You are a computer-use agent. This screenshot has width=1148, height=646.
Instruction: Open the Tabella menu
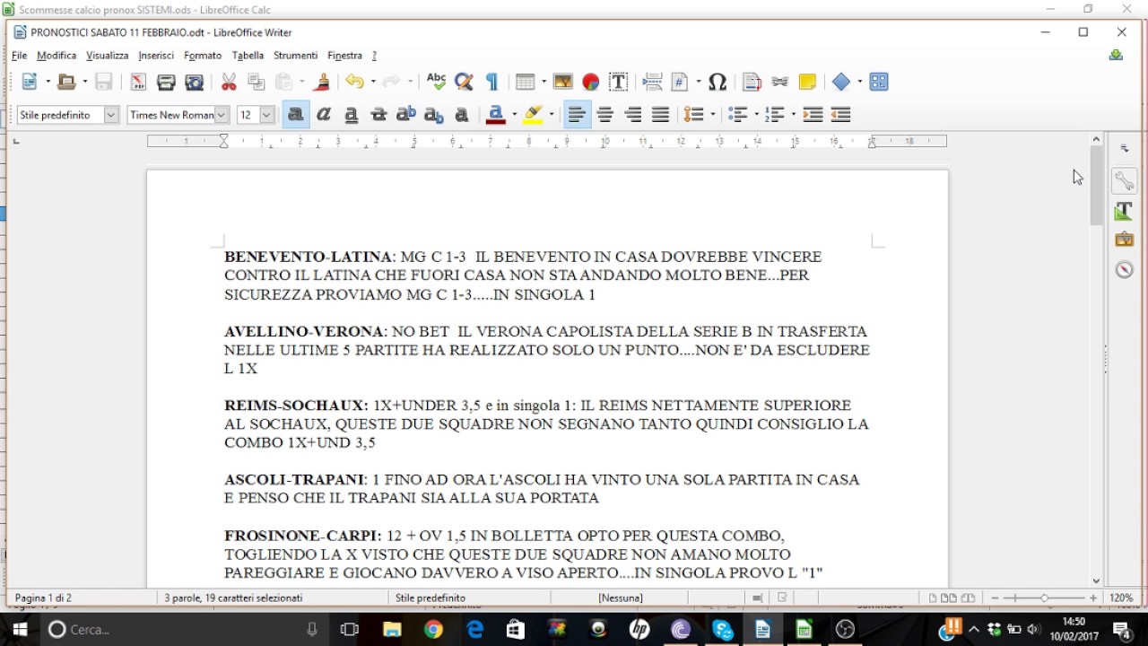(x=248, y=56)
